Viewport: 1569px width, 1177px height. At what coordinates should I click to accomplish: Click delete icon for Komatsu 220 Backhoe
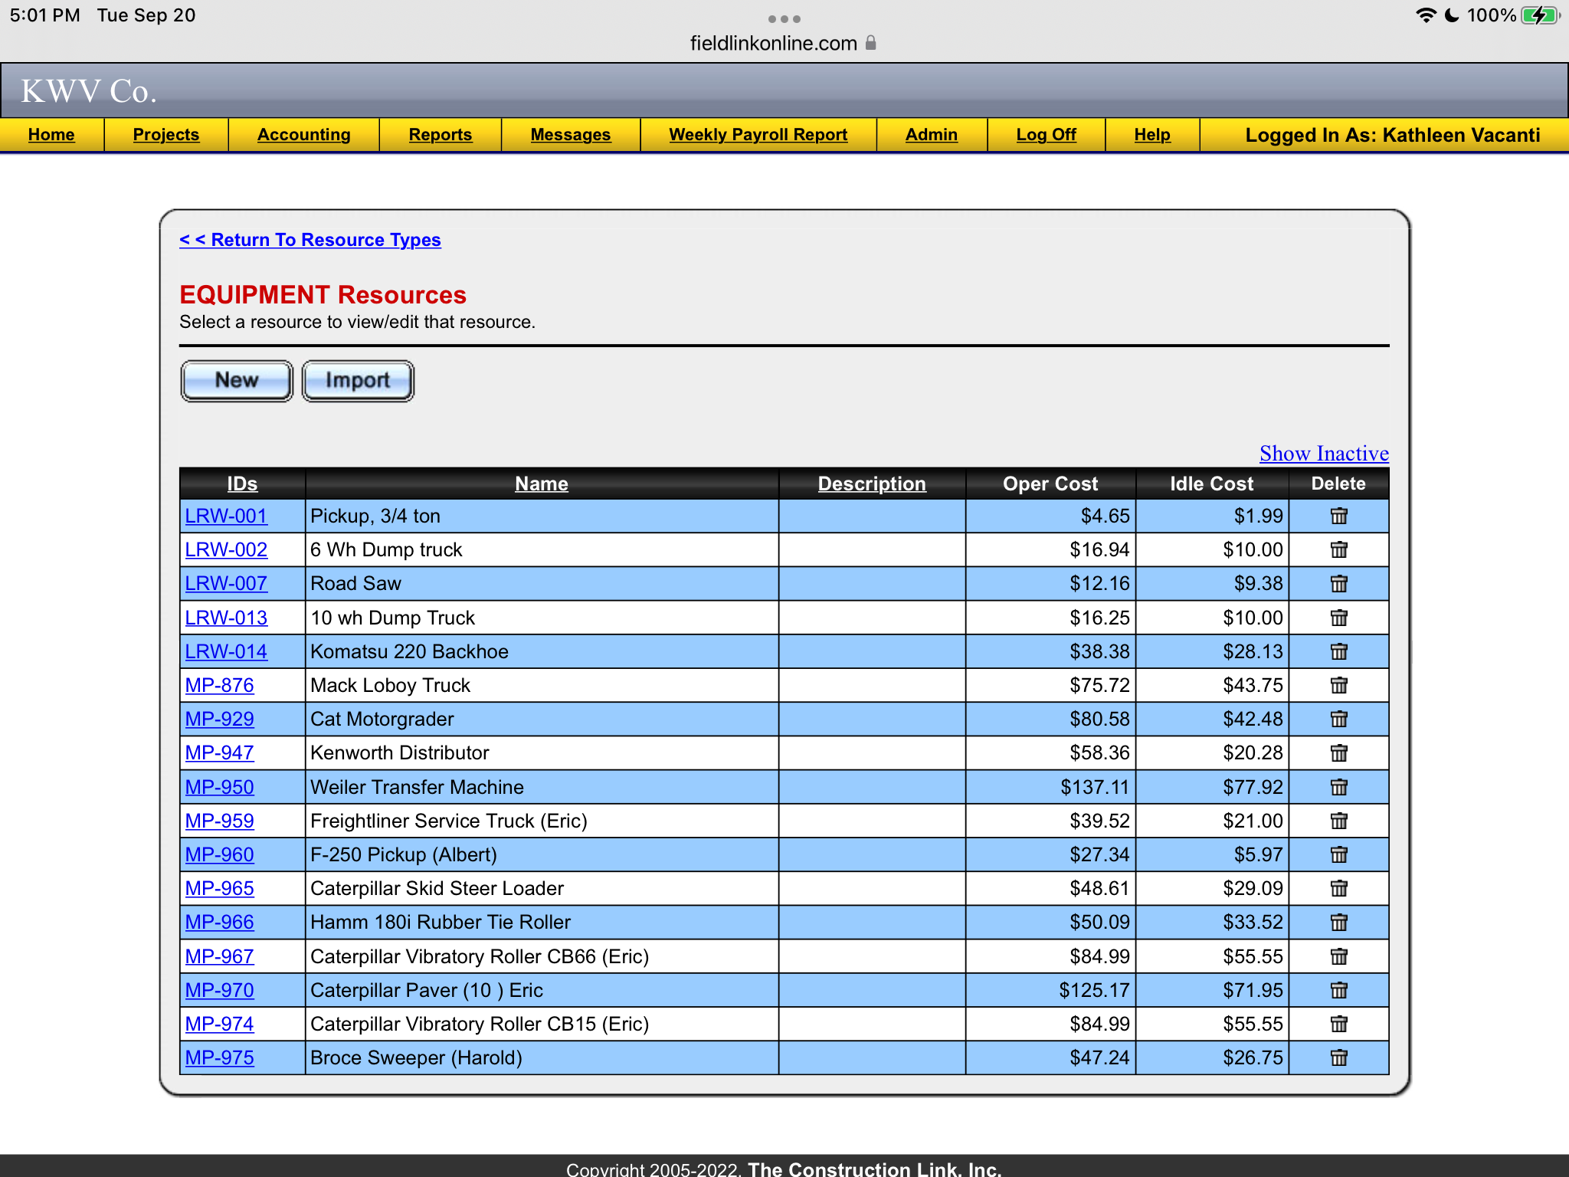point(1338,651)
